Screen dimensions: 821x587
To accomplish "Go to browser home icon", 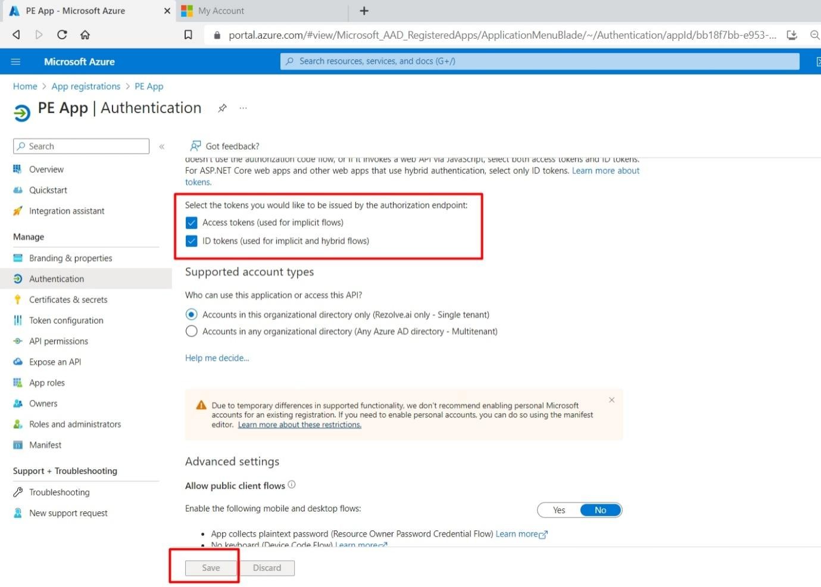I will pos(85,35).
